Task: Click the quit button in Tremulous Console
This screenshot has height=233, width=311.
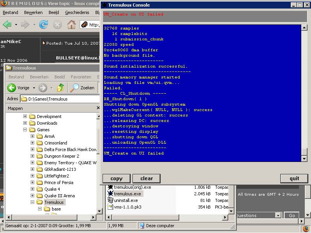Action: (294, 179)
